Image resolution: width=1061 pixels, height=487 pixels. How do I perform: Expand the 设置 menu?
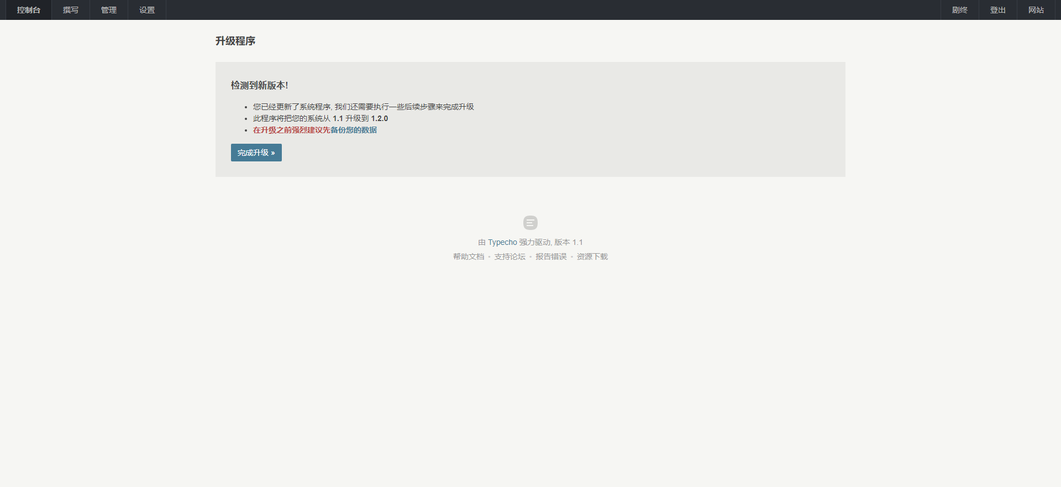(147, 10)
